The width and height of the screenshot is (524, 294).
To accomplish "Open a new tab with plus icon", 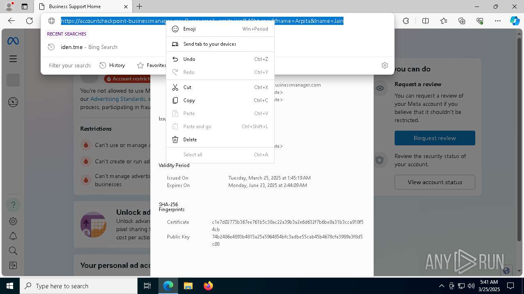I will [x=140, y=7].
